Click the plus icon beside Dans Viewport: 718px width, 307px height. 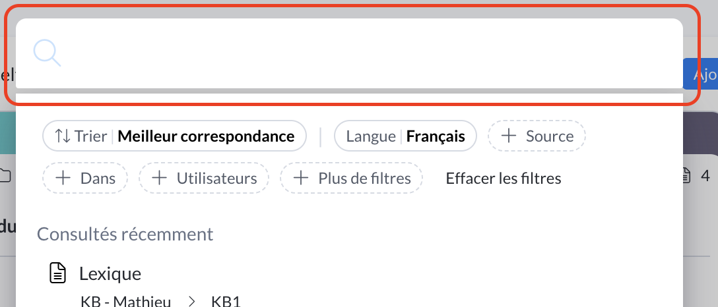point(63,178)
